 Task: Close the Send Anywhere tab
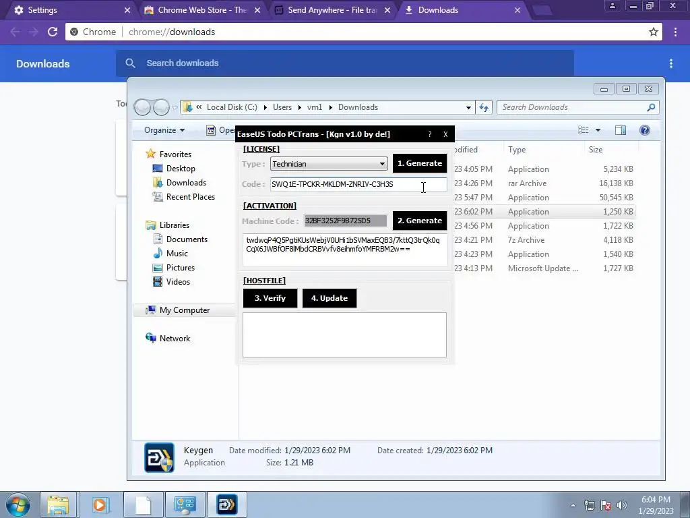387,10
